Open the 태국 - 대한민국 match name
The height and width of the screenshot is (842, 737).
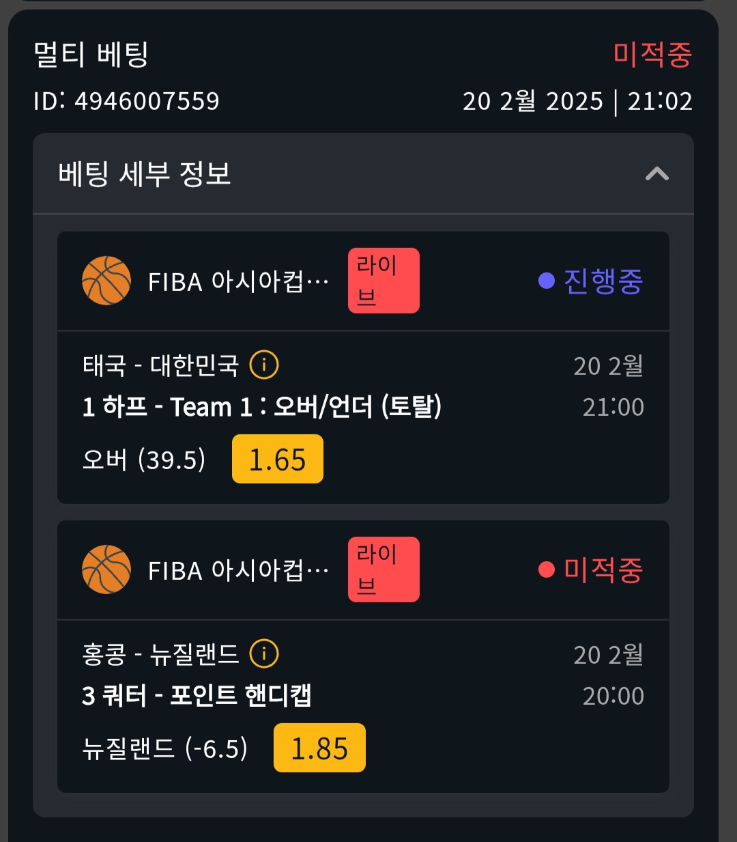point(160,365)
